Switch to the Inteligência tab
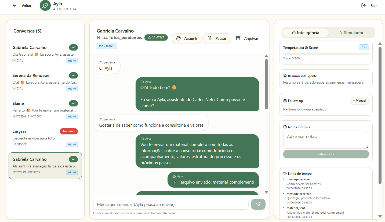 [x=306, y=33]
